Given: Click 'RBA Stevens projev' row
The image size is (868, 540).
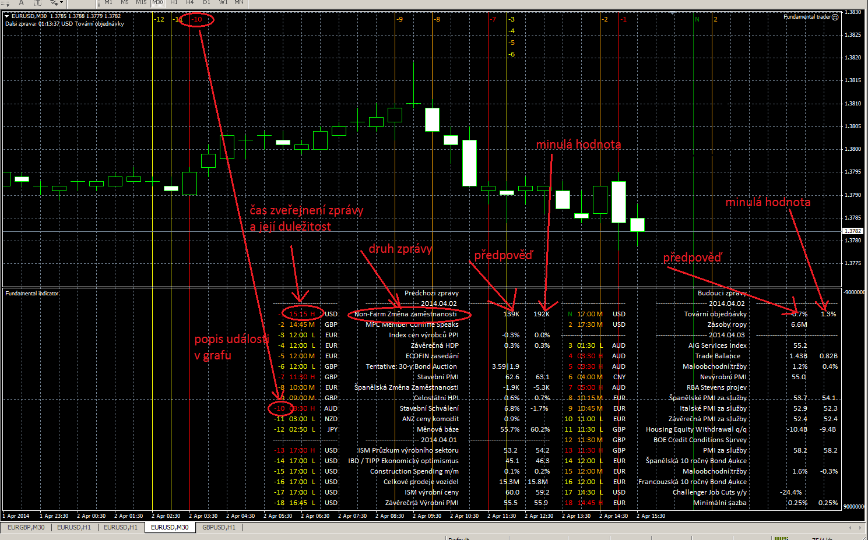Looking at the screenshot, I should tap(716, 387).
